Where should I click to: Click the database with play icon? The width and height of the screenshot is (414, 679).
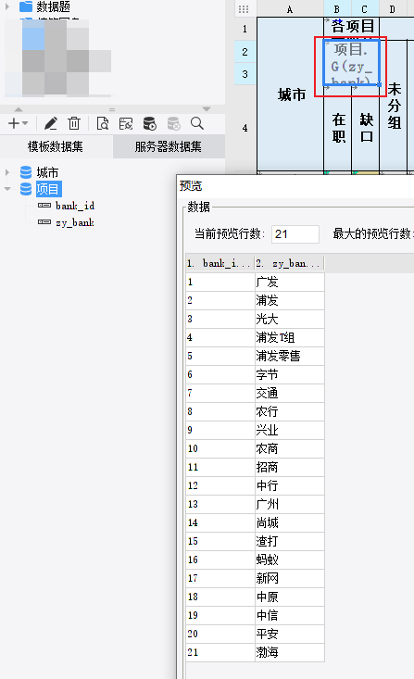149,123
